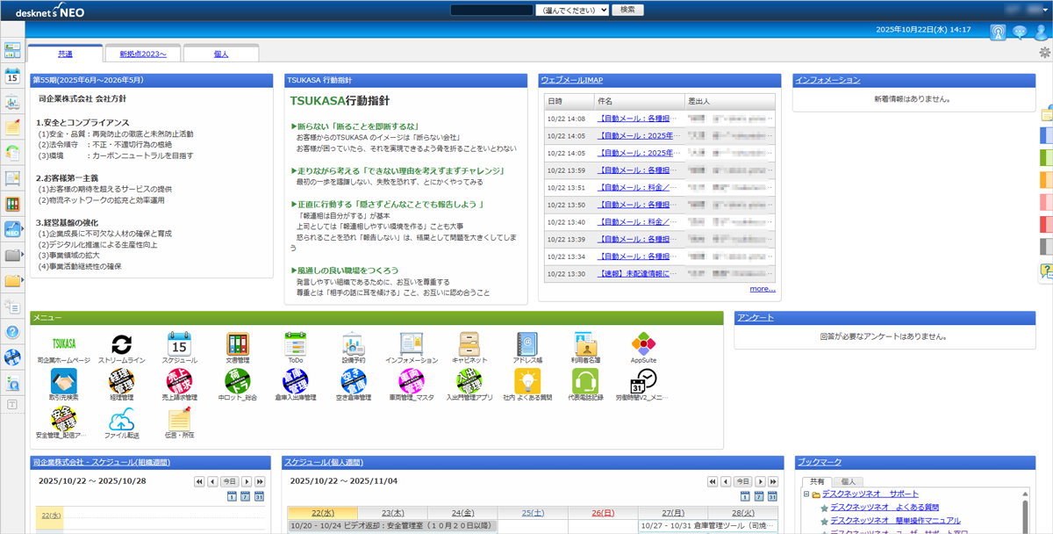The height and width of the screenshot is (534, 1053).
Task: Launch the ToDo app from the menu
Action: coord(295,345)
